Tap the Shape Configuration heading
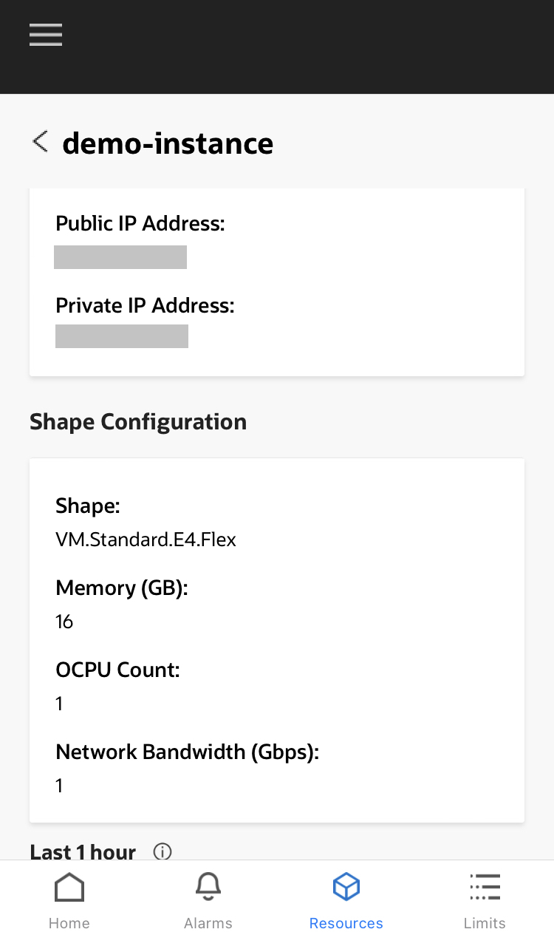The height and width of the screenshot is (932, 554). 138,422
